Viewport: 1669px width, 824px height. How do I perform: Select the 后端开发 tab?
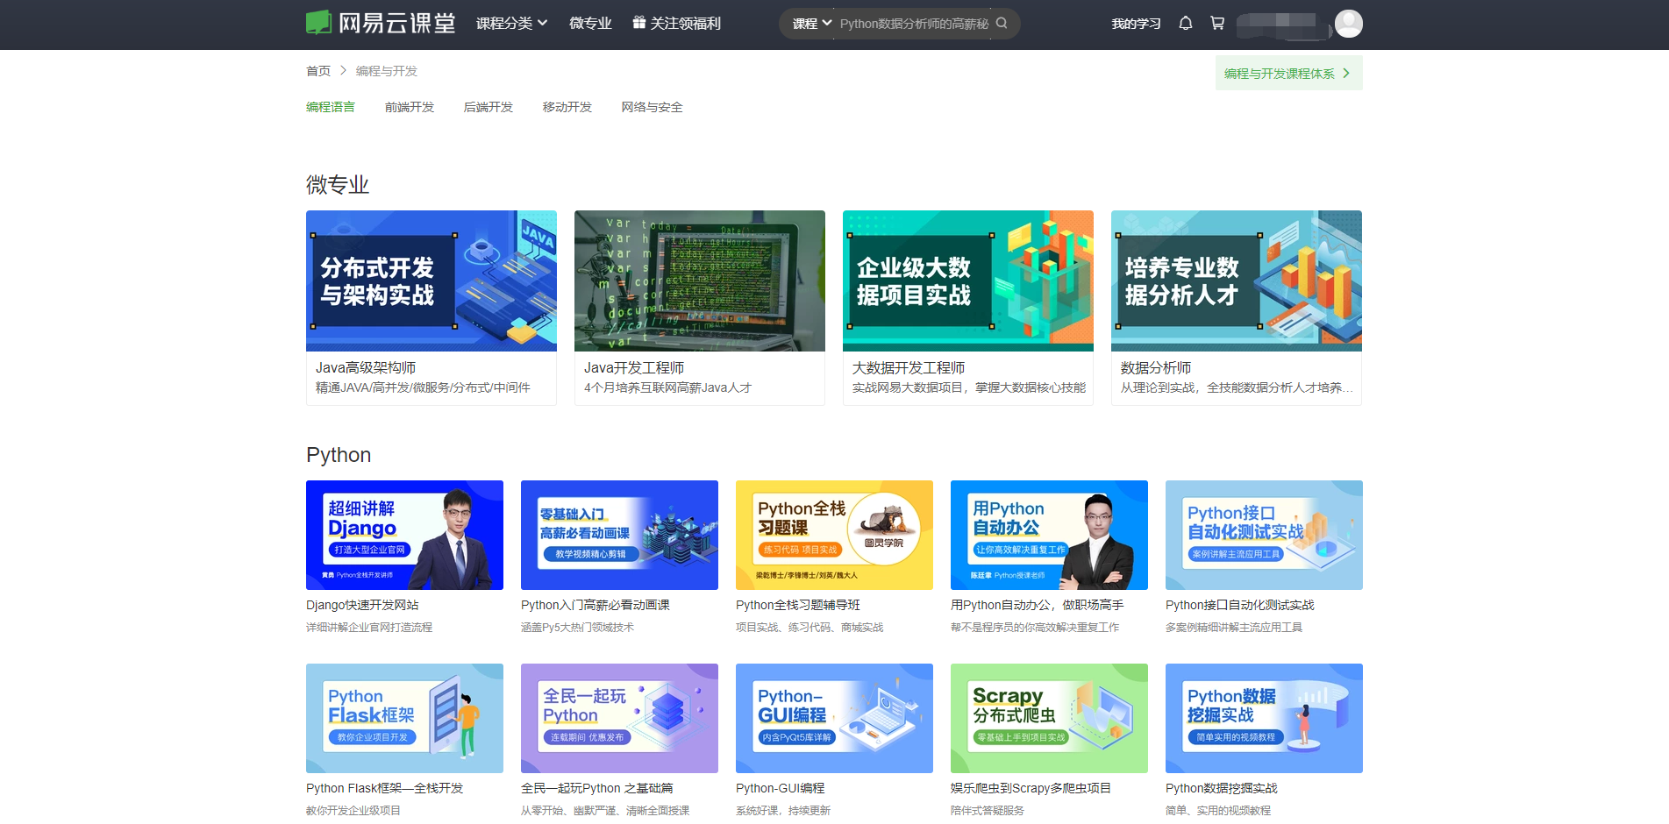click(x=489, y=107)
